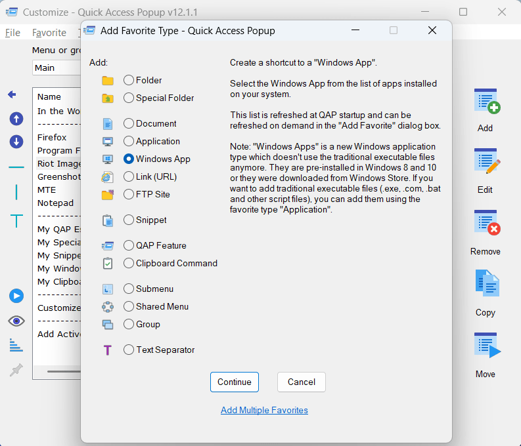The width and height of the screenshot is (521, 446).
Task: Open the Add Multiple Favorites link
Action: pyautogui.click(x=264, y=410)
